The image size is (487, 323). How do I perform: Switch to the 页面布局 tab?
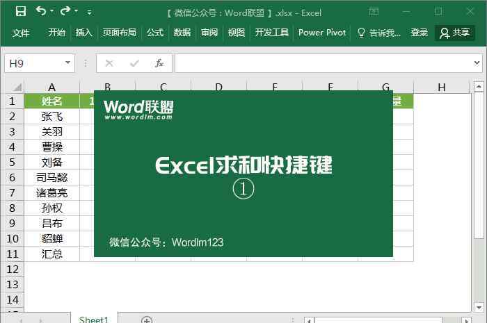coord(119,33)
